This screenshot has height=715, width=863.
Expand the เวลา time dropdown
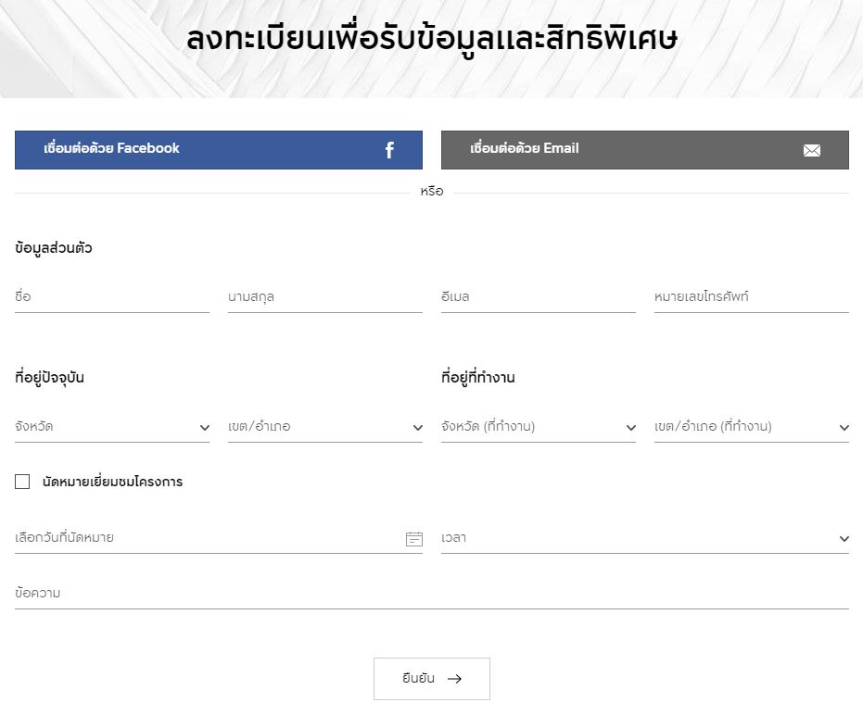point(644,538)
